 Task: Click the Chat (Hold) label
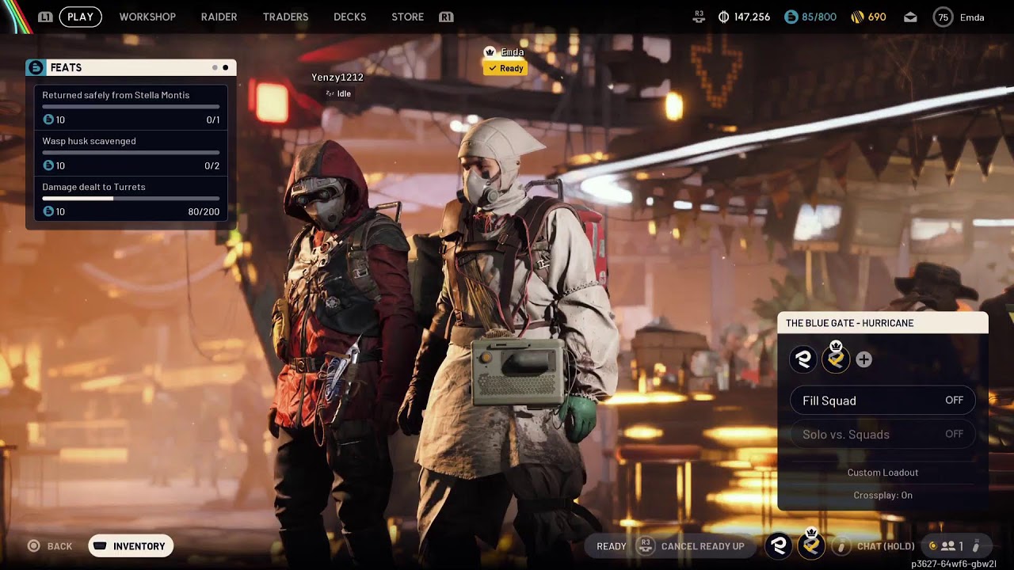coord(886,546)
